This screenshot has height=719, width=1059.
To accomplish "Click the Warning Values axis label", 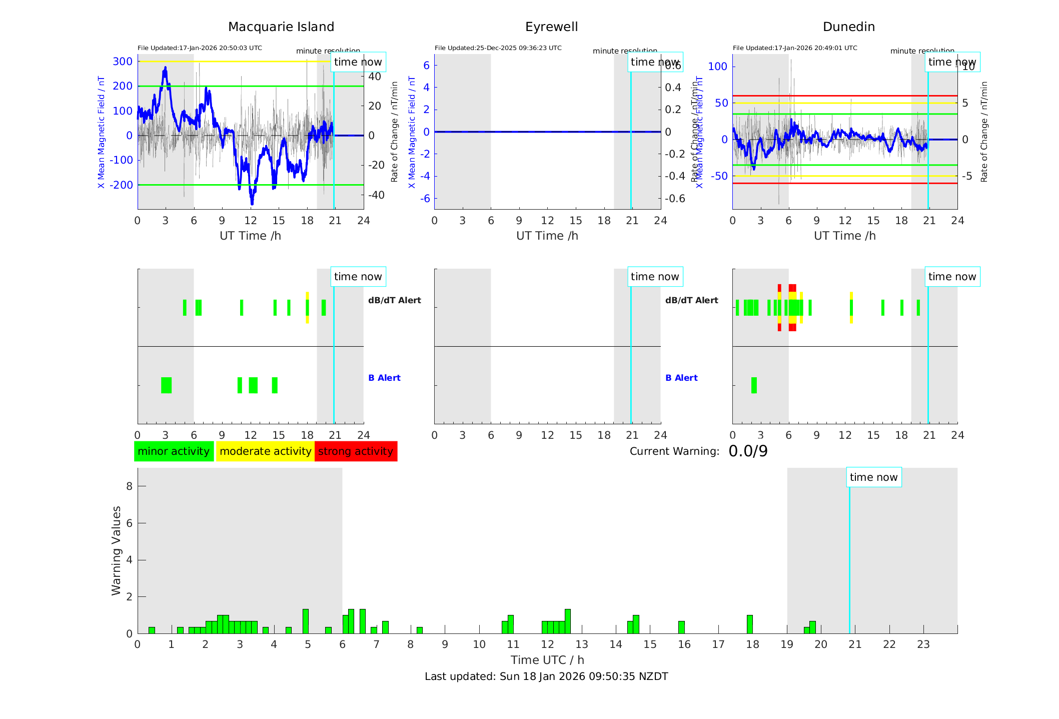I will [117, 550].
